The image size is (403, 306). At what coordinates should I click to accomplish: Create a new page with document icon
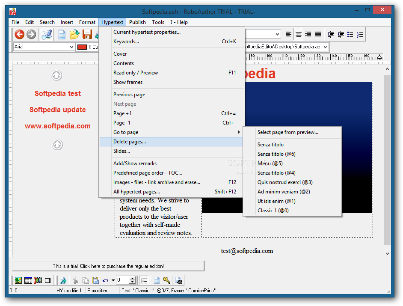pyautogui.click(x=62, y=35)
